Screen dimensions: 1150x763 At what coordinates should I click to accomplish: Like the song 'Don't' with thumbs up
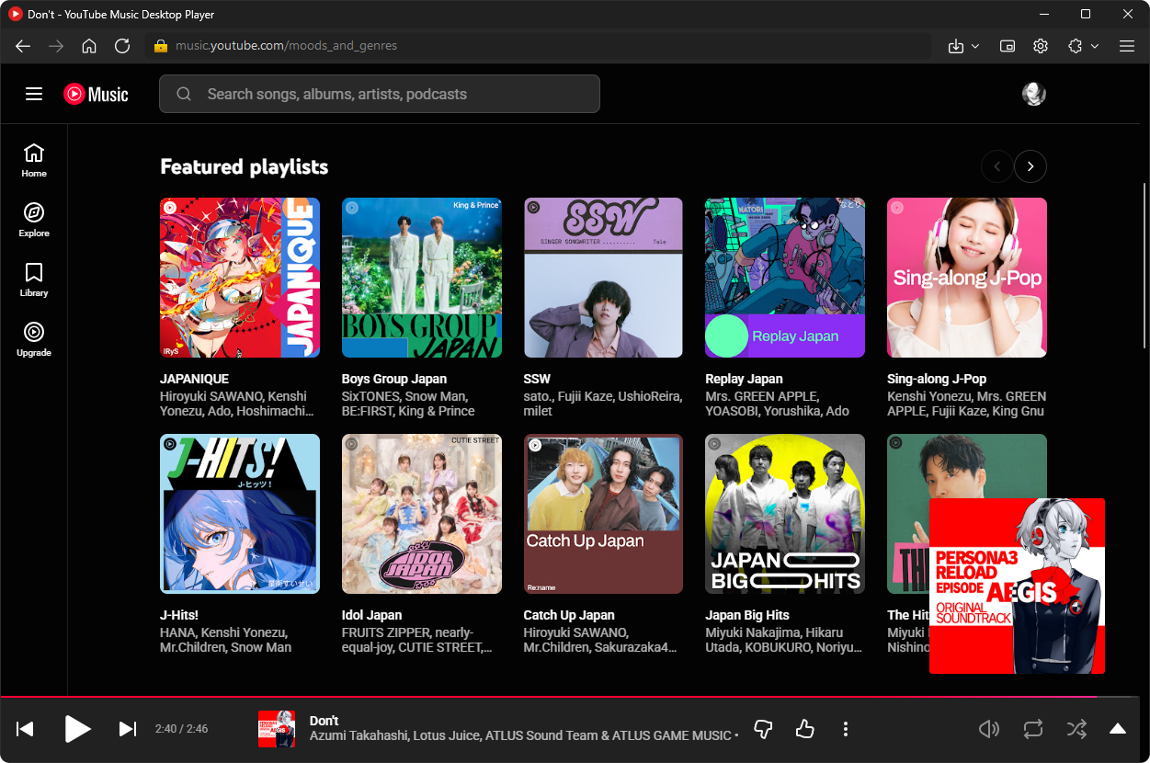(804, 729)
